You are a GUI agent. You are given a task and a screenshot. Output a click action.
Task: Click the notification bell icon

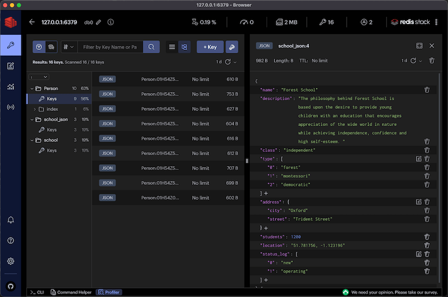(x=10, y=220)
